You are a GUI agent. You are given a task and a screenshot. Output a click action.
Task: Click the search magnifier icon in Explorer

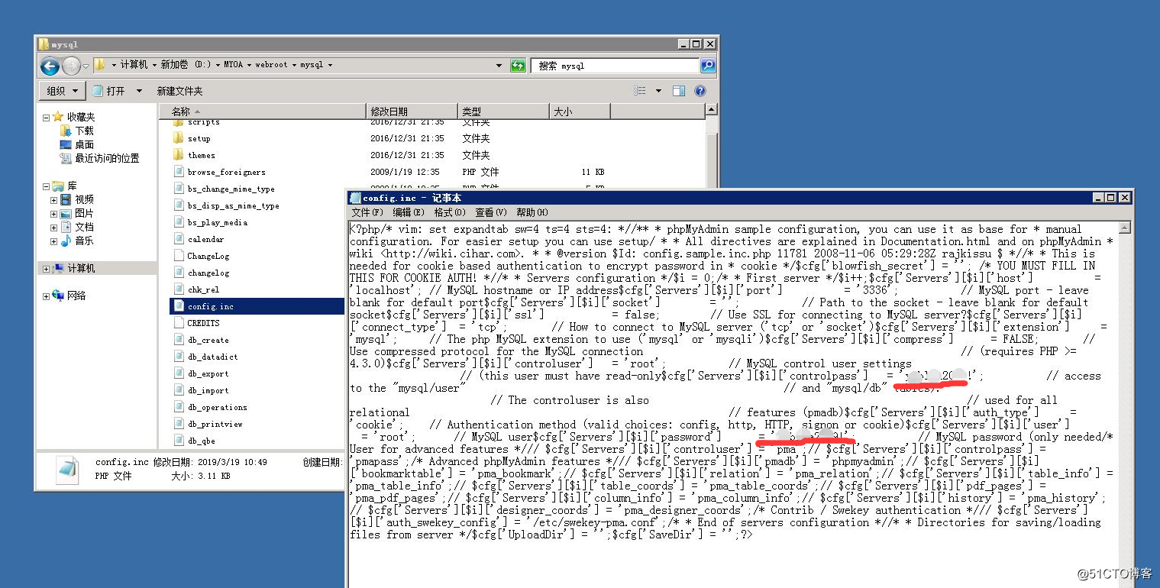[x=708, y=66]
